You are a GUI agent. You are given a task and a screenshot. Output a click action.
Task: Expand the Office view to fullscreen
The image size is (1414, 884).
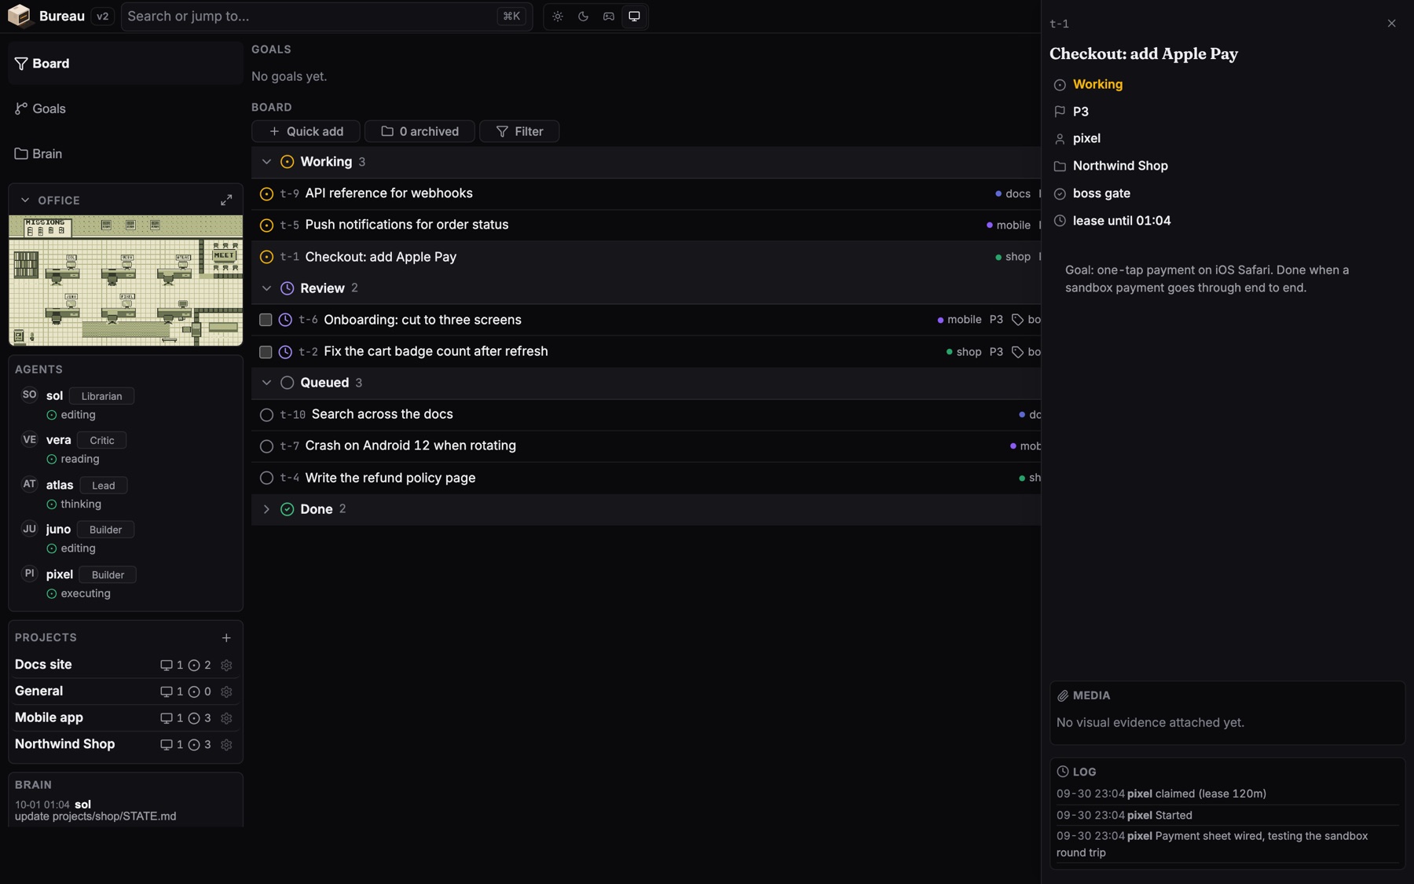(x=226, y=200)
